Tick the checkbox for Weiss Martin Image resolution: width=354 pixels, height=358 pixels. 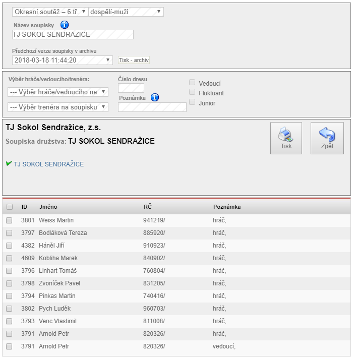pos(9,220)
